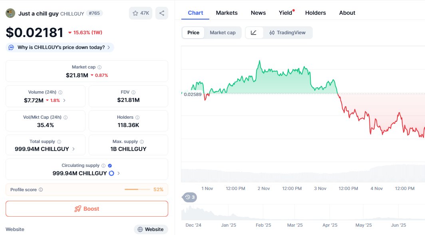Screen dimensions: 425x235
Task: Click Profile score info icon
Action: [x=41, y=190]
